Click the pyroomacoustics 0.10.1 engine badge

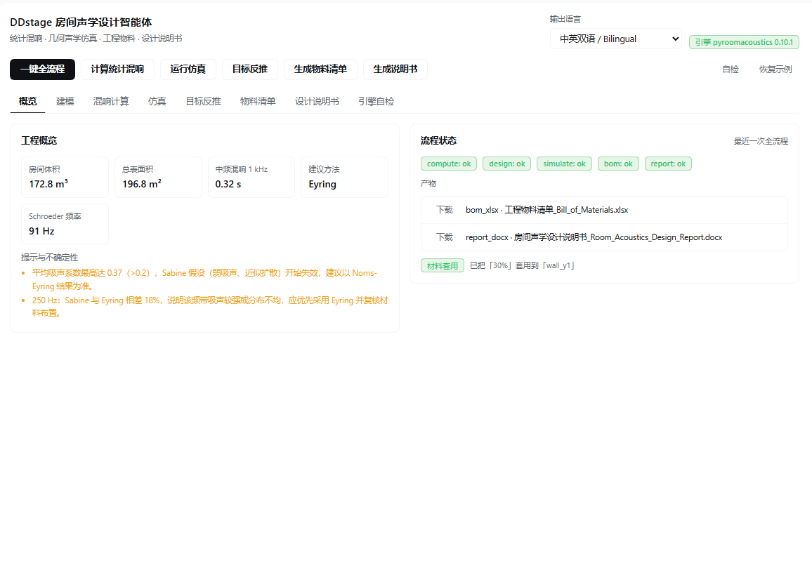[x=744, y=42]
